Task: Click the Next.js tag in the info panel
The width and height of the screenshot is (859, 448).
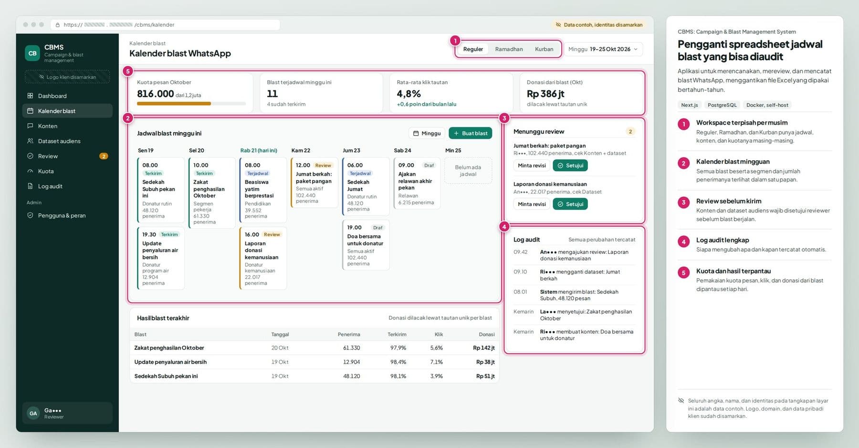Action: click(689, 105)
